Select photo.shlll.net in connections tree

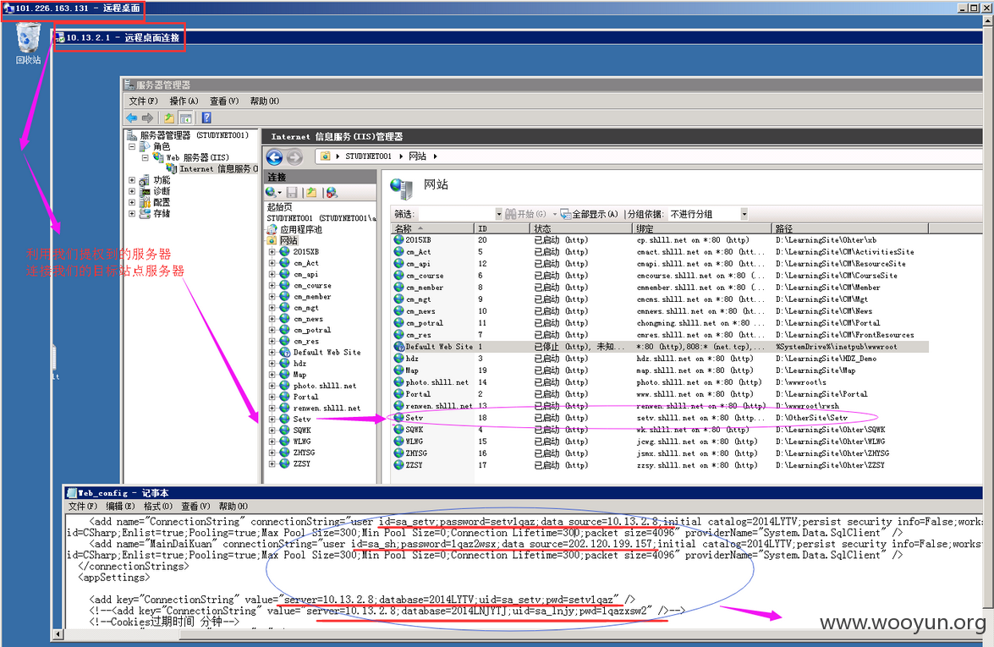[x=325, y=386]
